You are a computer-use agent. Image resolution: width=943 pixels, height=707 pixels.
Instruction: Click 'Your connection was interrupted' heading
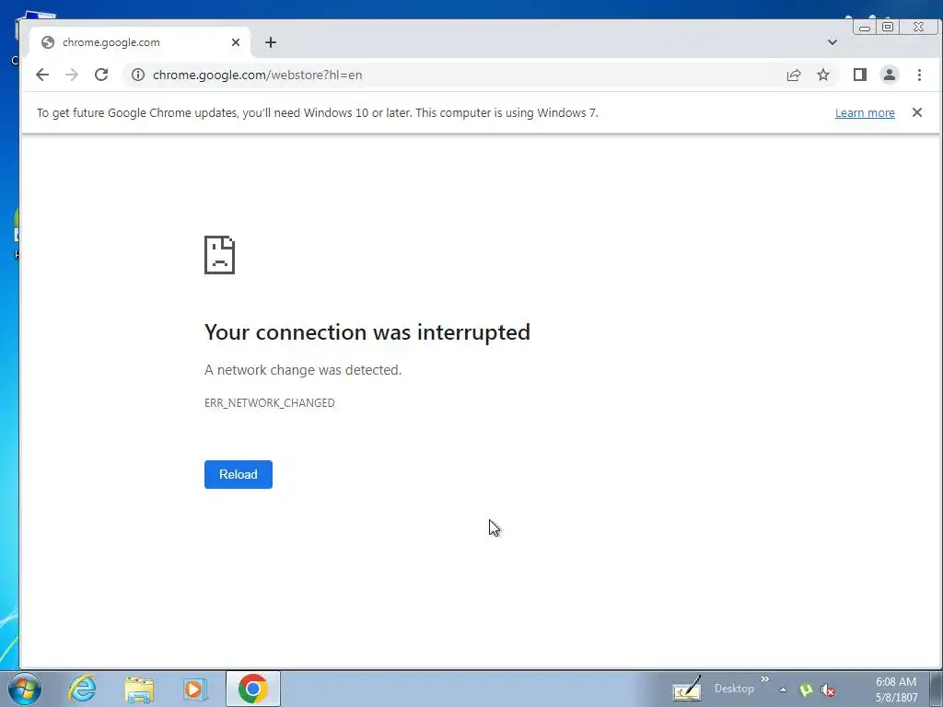point(367,331)
